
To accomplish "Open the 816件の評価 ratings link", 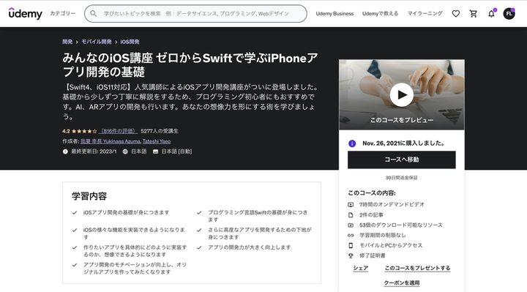I will coord(118,131).
